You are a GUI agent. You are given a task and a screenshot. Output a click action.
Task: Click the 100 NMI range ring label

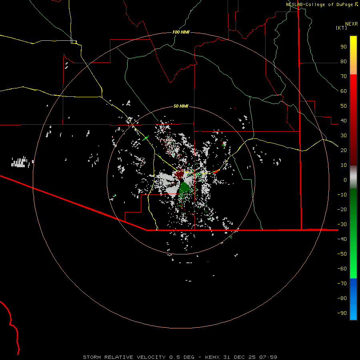coord(181,32)
